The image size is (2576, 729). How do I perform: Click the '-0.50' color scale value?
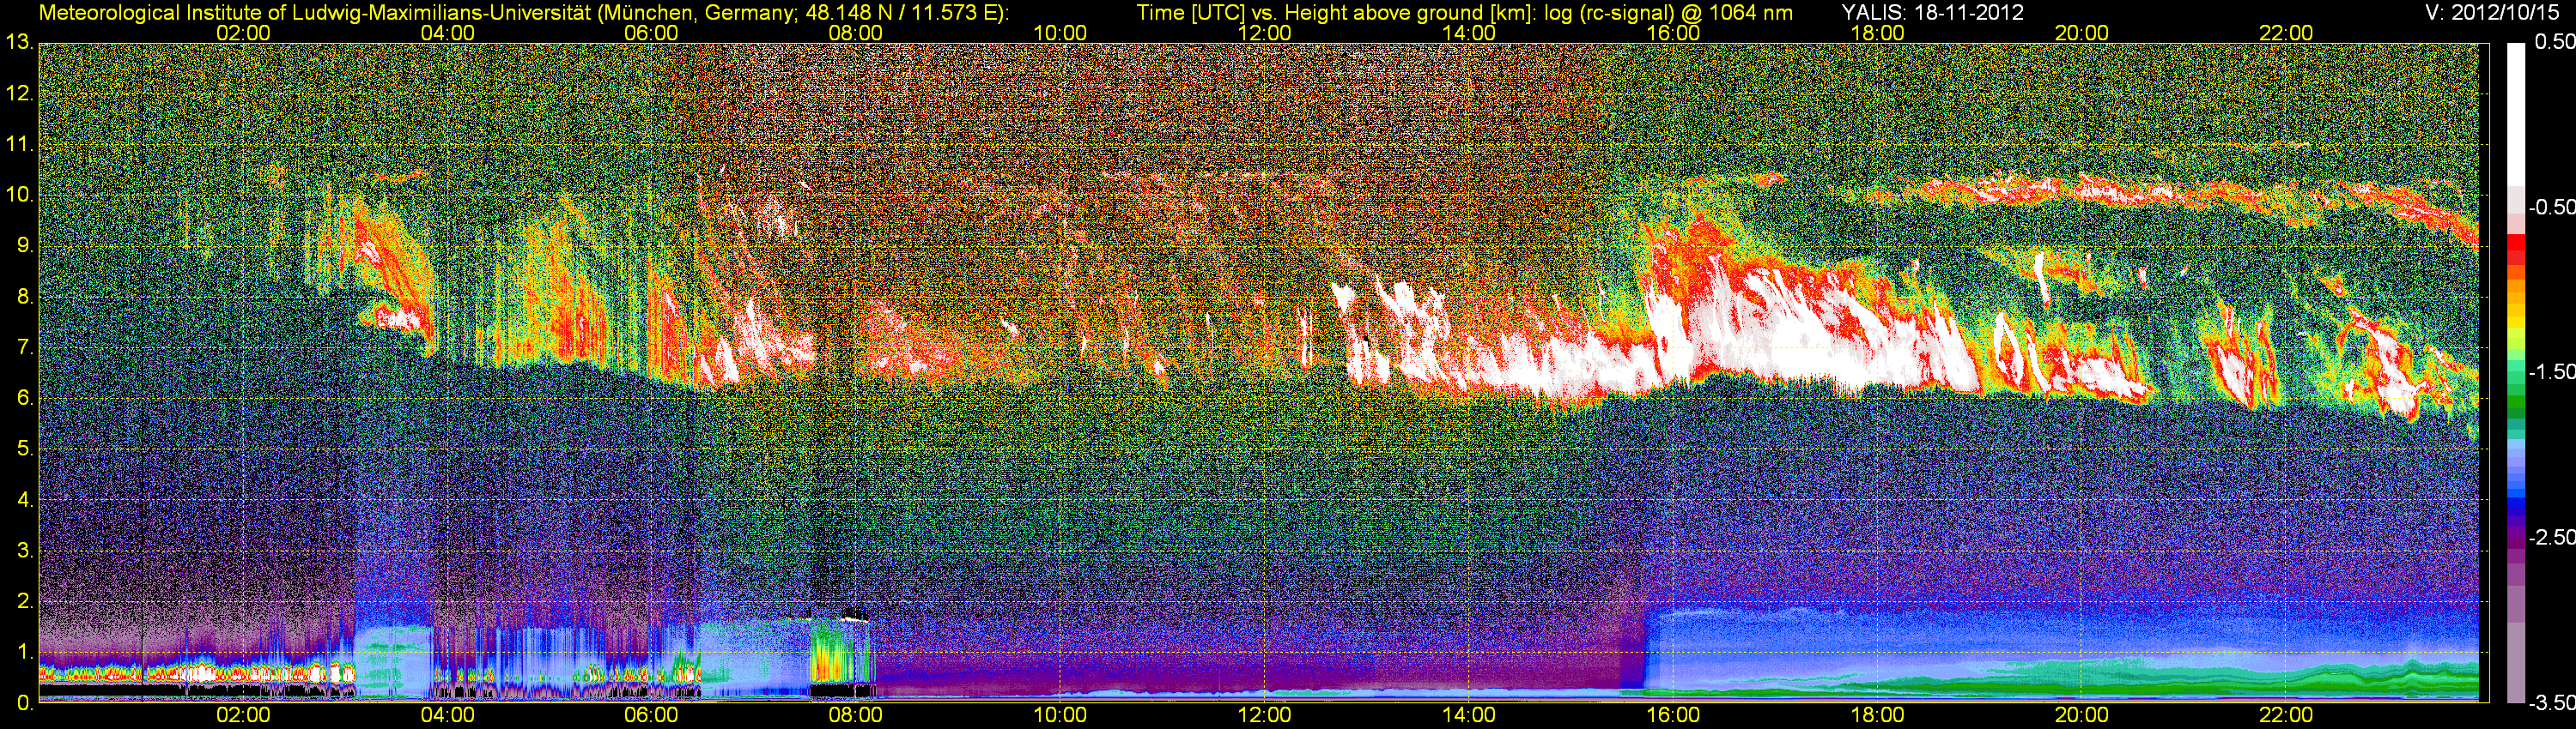(x=2551, y=207)
